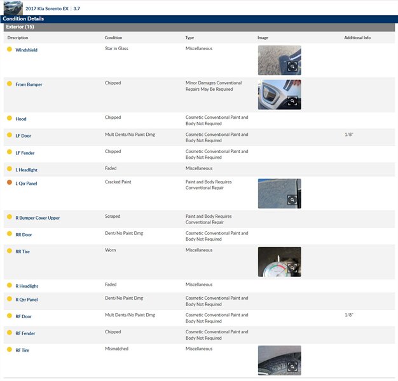
Task: Open the Front Bumper damage entry
Action: (x=29, y=84)
